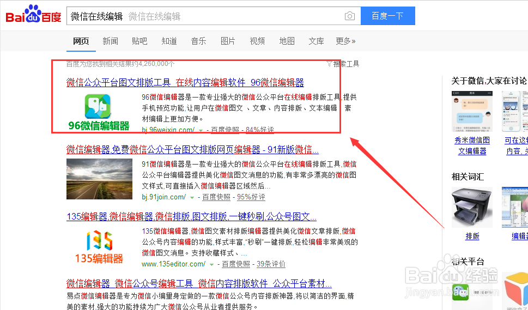
Task: Open 百度快照 for 96weixin result
Action: click(225, 130)
